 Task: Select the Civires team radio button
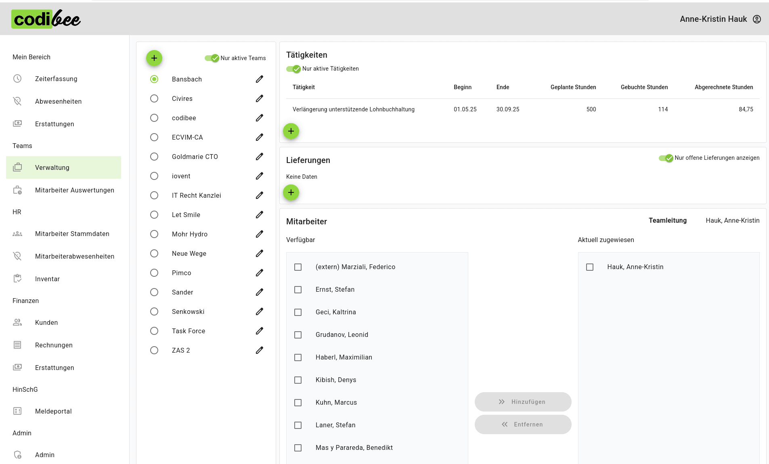click(x=154, y=98)
